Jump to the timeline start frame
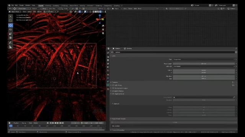This screenshot has width=245, height=137. (x=51, y=123)
